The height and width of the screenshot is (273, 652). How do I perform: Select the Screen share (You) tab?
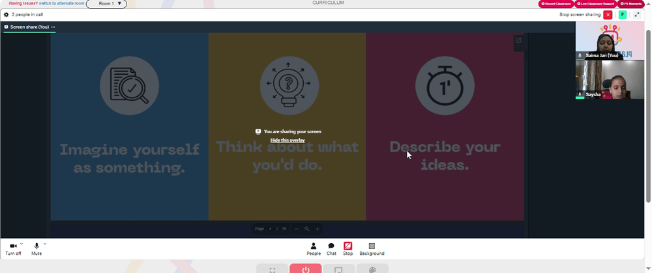pyautogui.click(x=27, y=27)
